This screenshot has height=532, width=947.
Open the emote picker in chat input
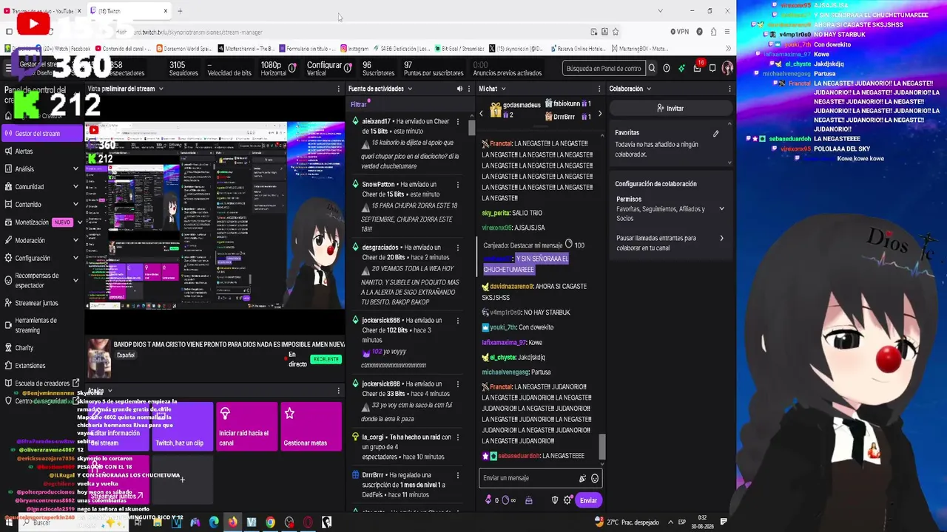[594, 479]
